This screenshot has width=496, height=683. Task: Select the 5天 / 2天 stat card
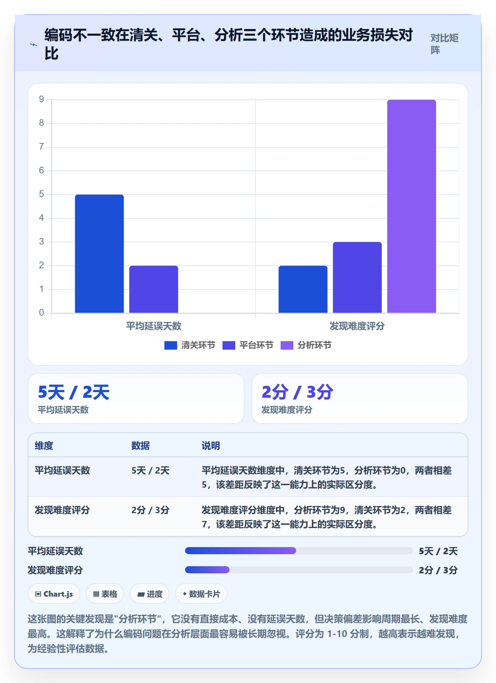click(x=136, y=398)
